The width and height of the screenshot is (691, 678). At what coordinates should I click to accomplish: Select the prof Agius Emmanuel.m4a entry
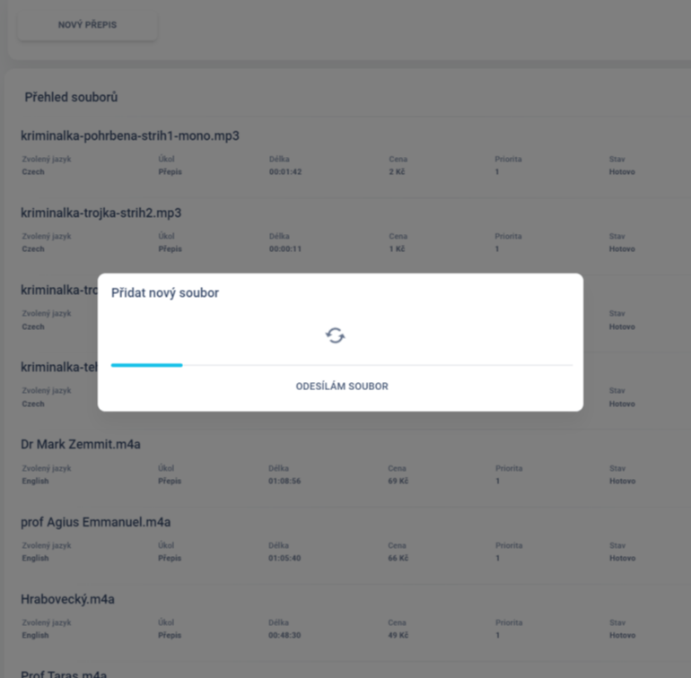tap(96, 522)
